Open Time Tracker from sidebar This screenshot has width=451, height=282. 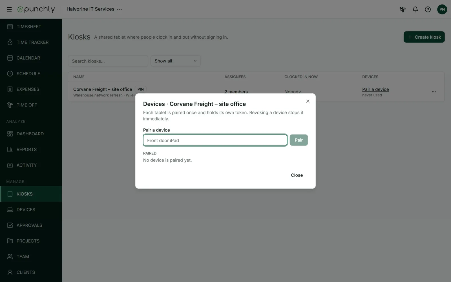coord(31,42)
